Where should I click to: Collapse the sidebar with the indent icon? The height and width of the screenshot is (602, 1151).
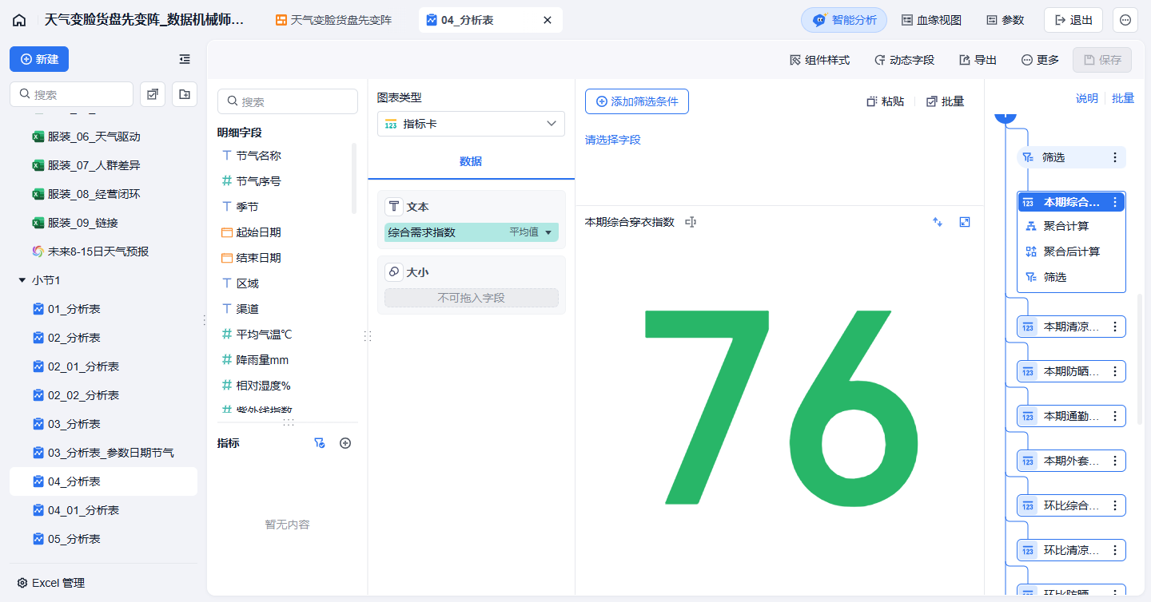(185, 59)
